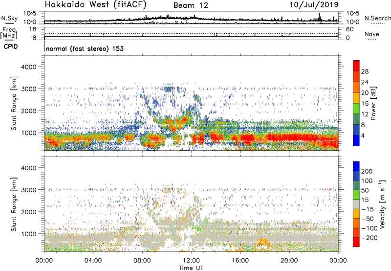Click the "−200" tick on Velocity colorbar
This screenshot has width=391, height=271.
pyautogui.click(x=369, y=238)
